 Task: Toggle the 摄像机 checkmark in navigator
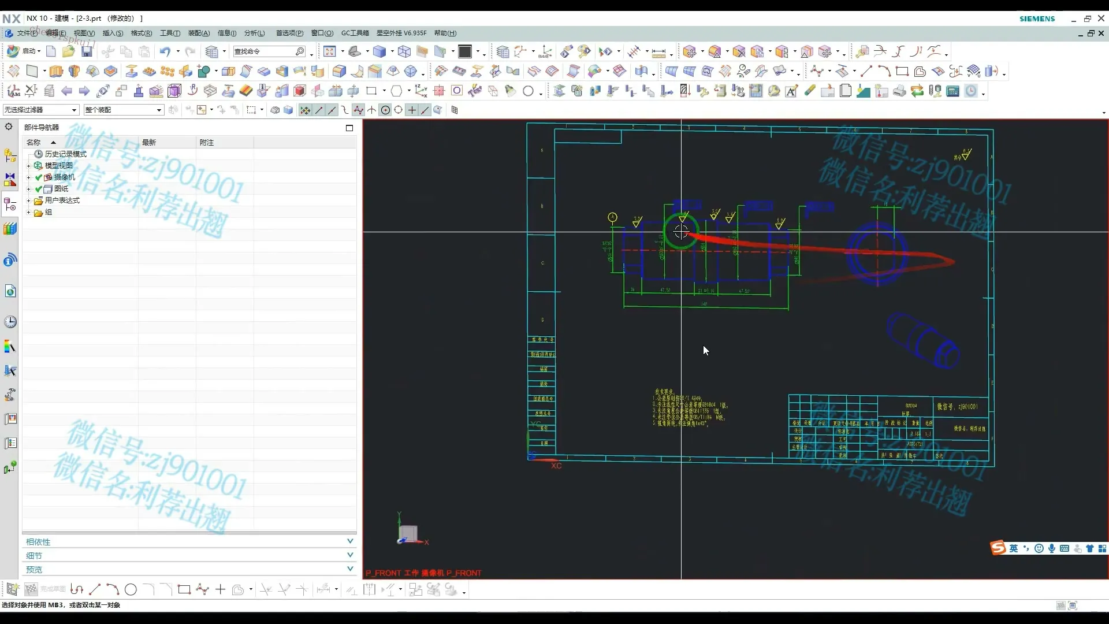(39, 177)
